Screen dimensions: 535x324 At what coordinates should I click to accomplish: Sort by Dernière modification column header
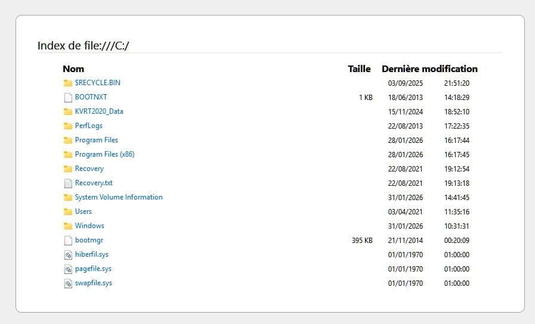pyautogui.click(x=429, y=68)
